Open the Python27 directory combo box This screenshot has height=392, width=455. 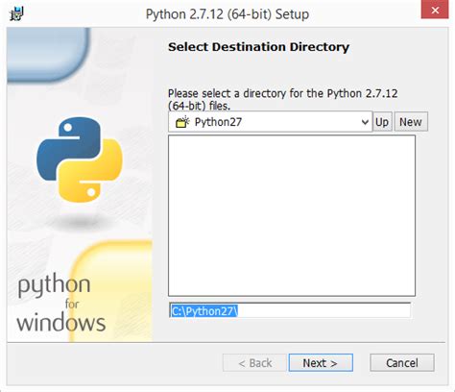click(x=270, y=122)
